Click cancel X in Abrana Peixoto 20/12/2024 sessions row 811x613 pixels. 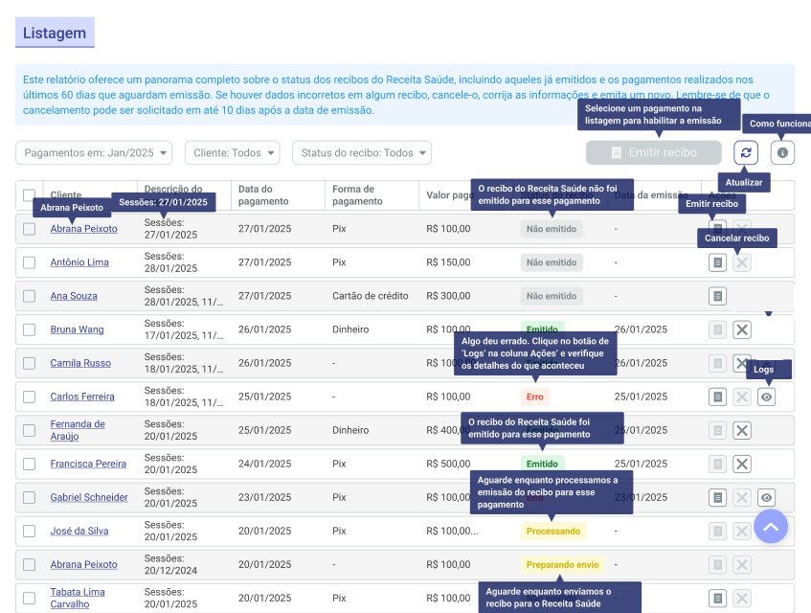coord(742,565)
